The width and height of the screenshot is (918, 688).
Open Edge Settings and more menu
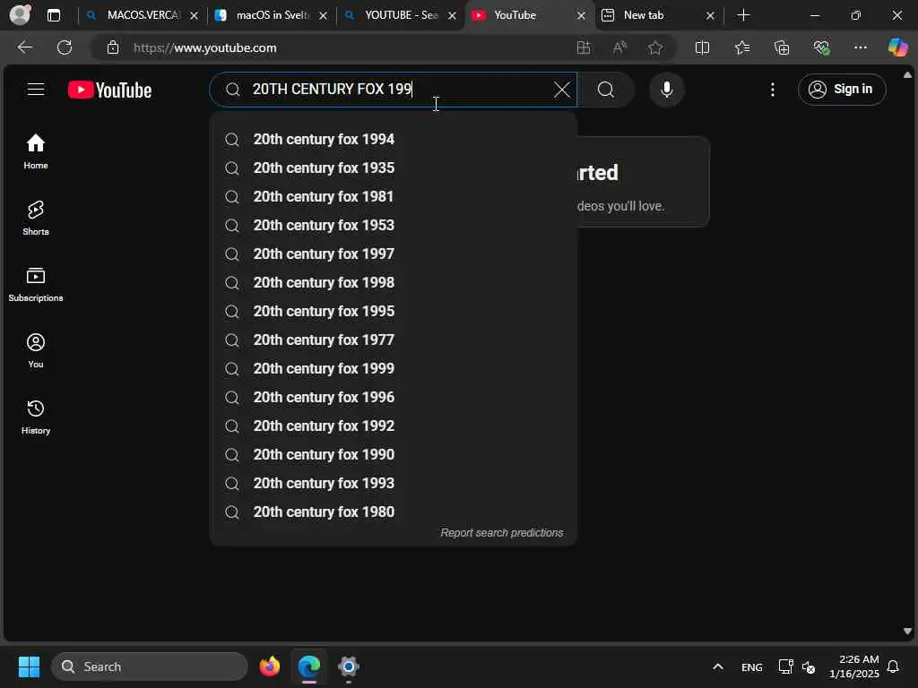pyautogui.click(x=860, y=47)
